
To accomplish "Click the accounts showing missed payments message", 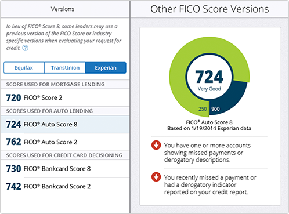I will point(207,153).
